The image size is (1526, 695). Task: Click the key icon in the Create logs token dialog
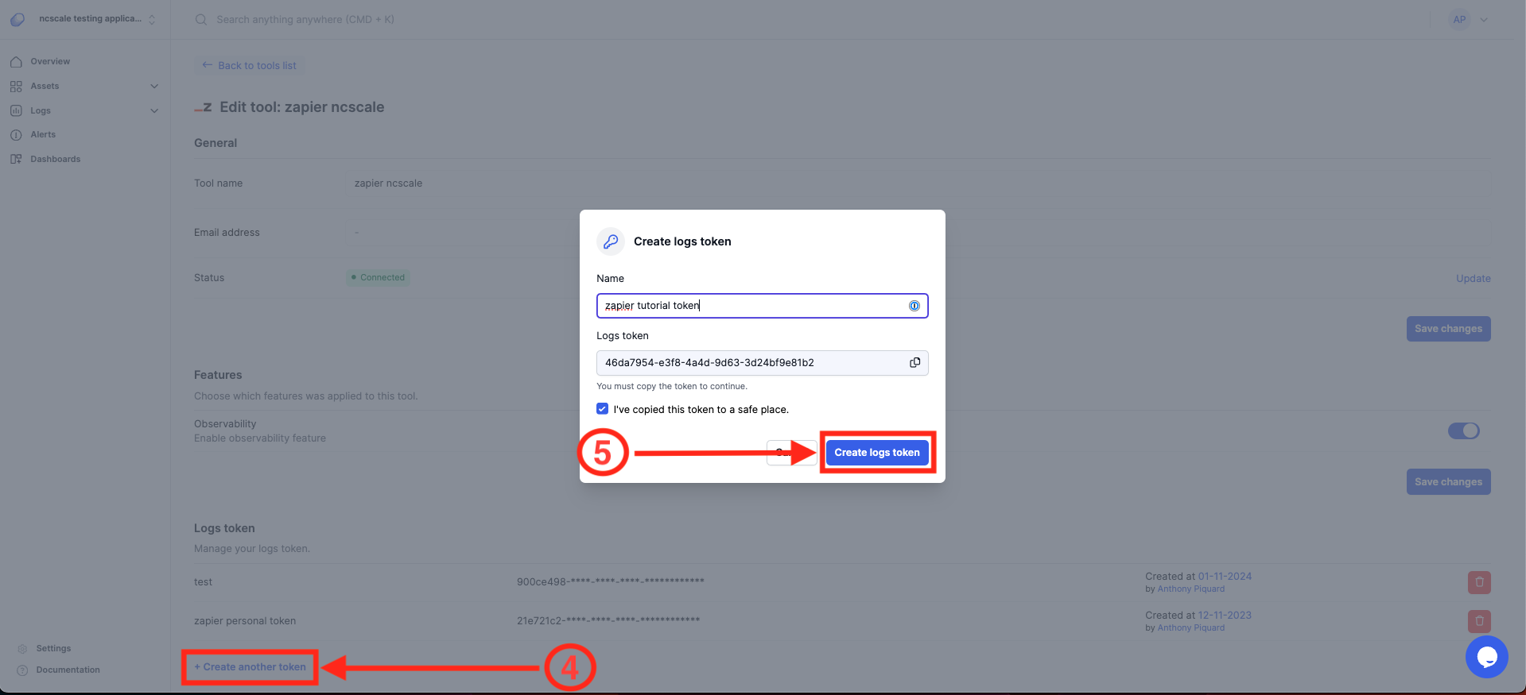tap(611, 241)
